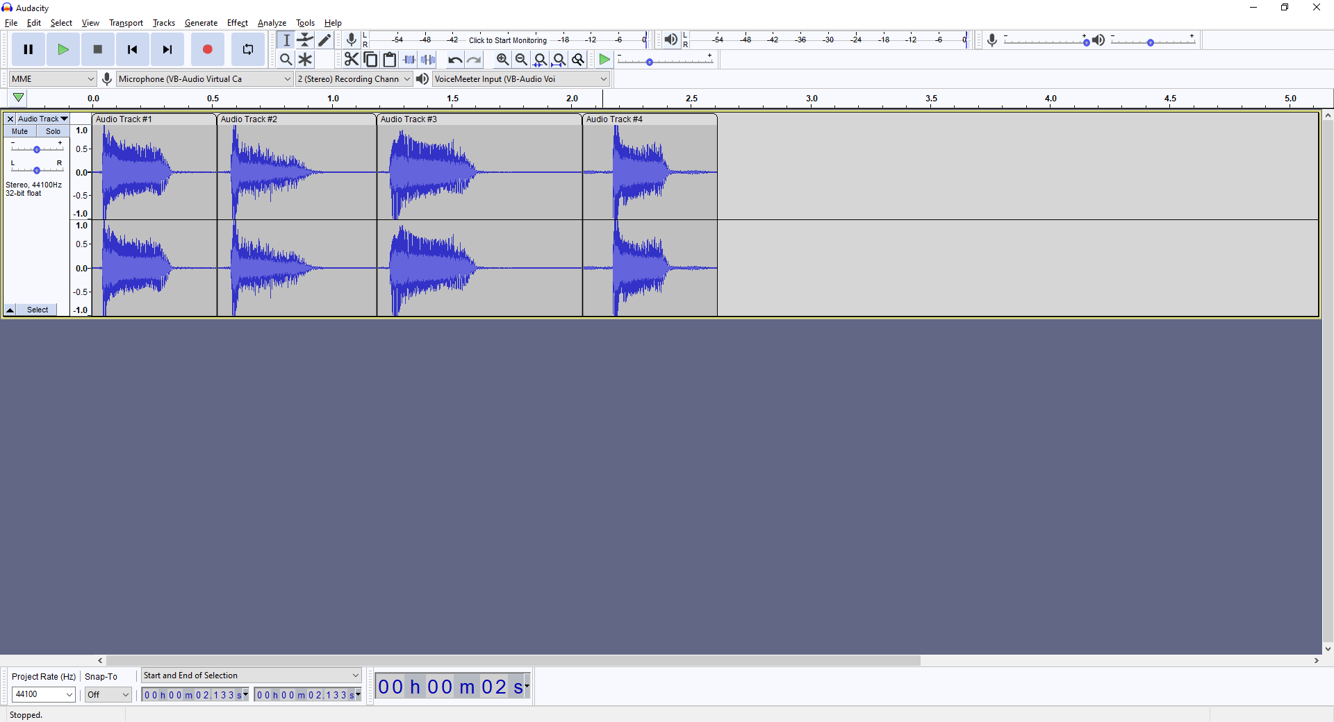The image size is (1334, 722).
Task: Click to Start Monitoring on the record meter
Action: pyautogui.click(x=508, y=40)
